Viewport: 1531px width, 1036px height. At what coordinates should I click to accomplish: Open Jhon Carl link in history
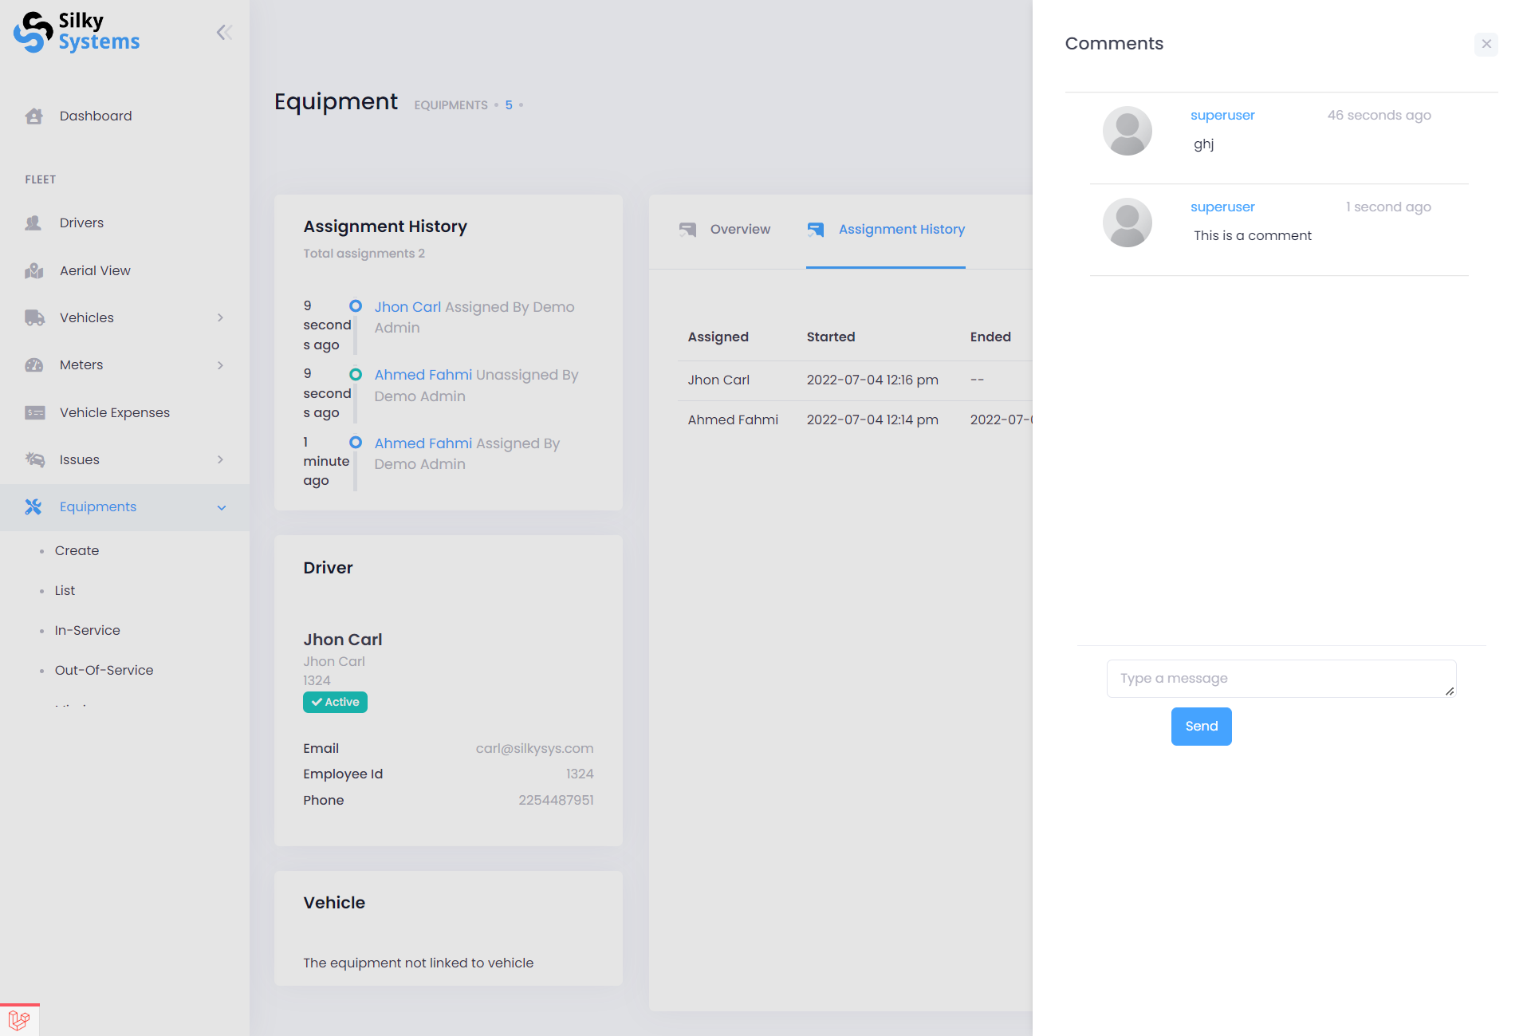tap(407, 307)
